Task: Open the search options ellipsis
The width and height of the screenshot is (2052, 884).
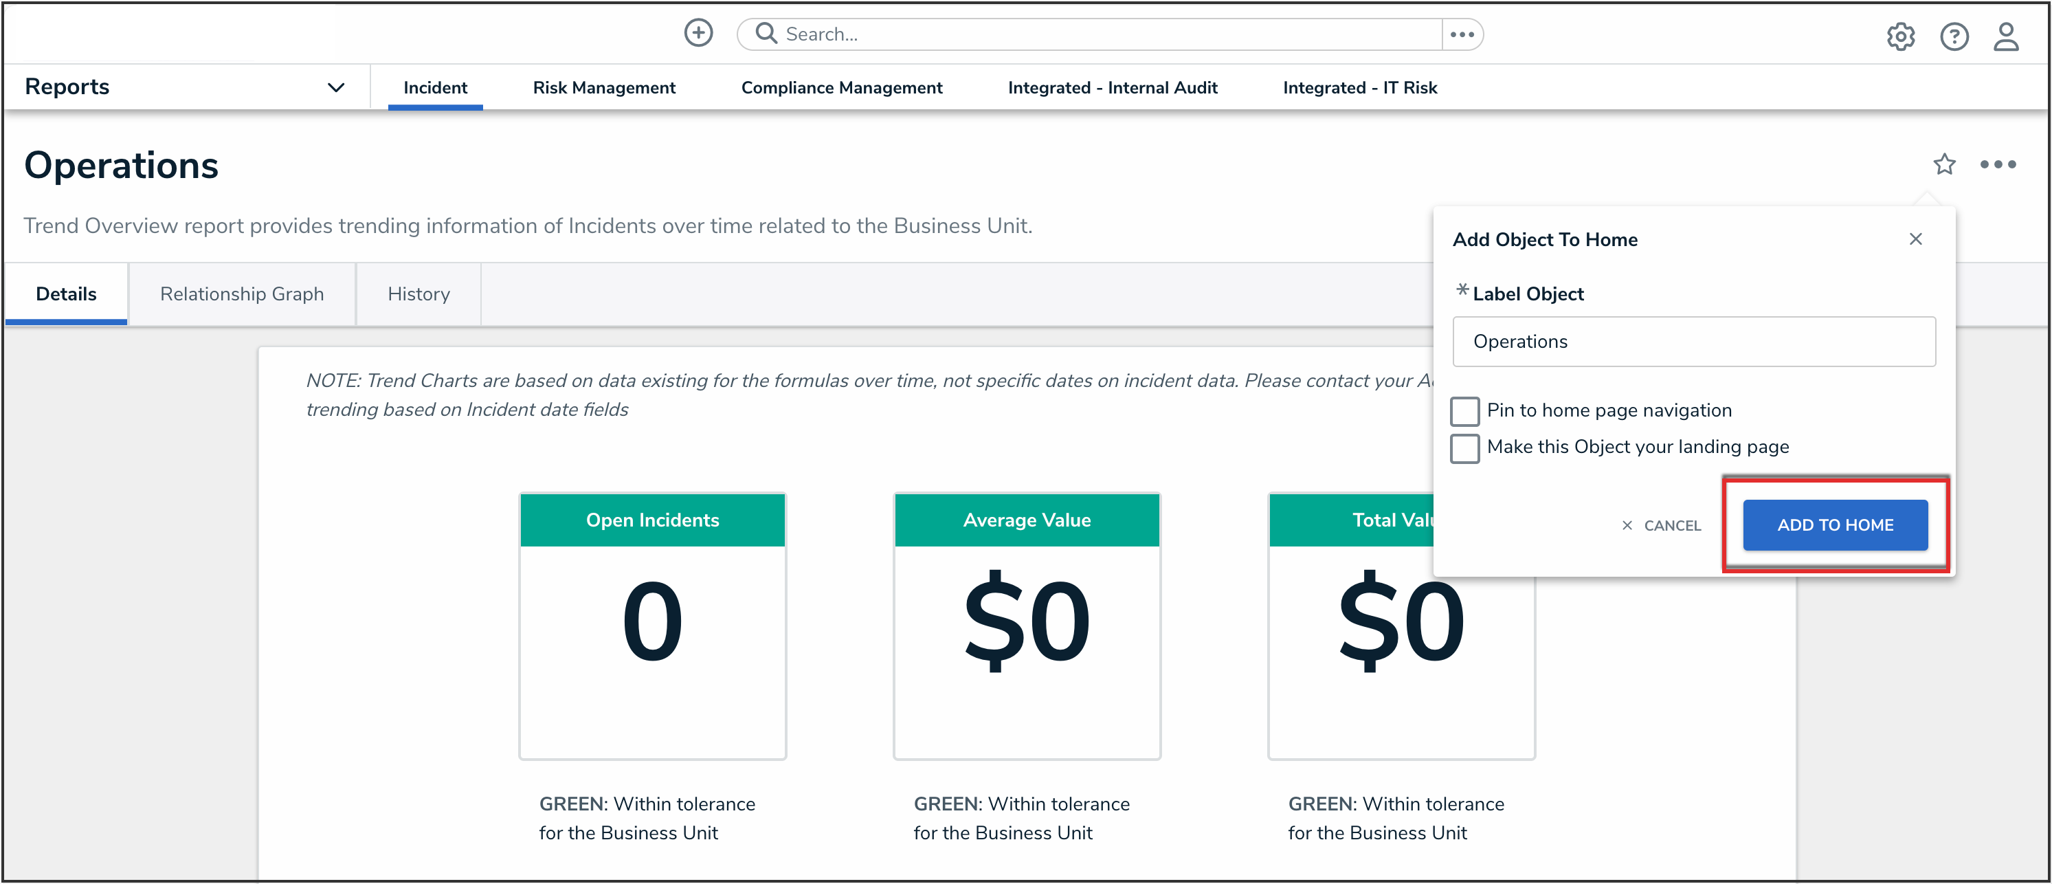Action: point(1462,34)
